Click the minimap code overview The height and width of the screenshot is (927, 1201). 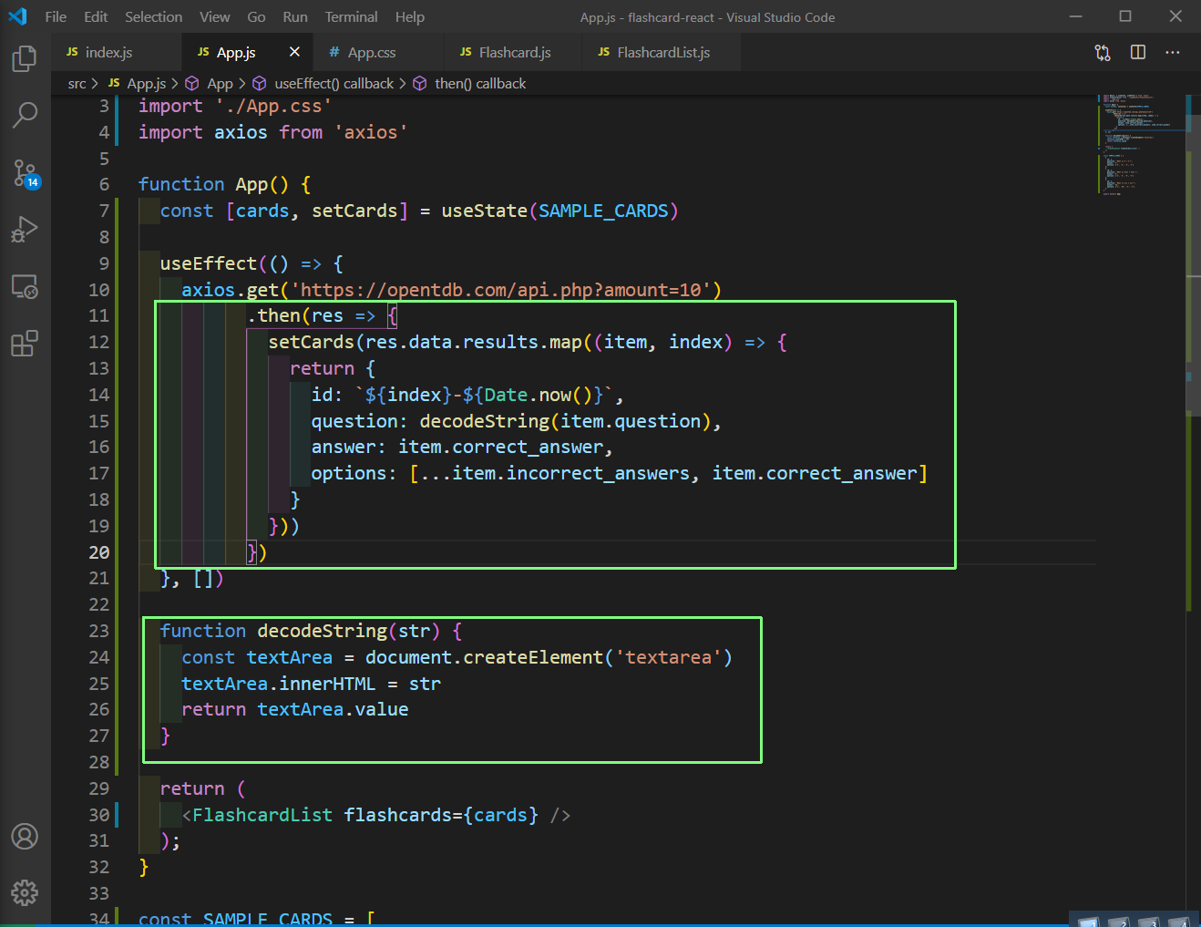point(1140,144)
